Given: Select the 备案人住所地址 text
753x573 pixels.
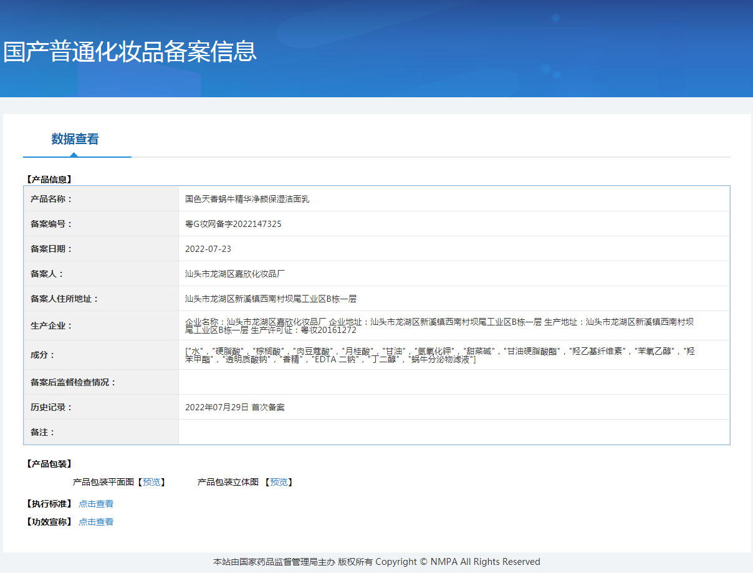Looking at the screenshot, I should click(271, 299).
